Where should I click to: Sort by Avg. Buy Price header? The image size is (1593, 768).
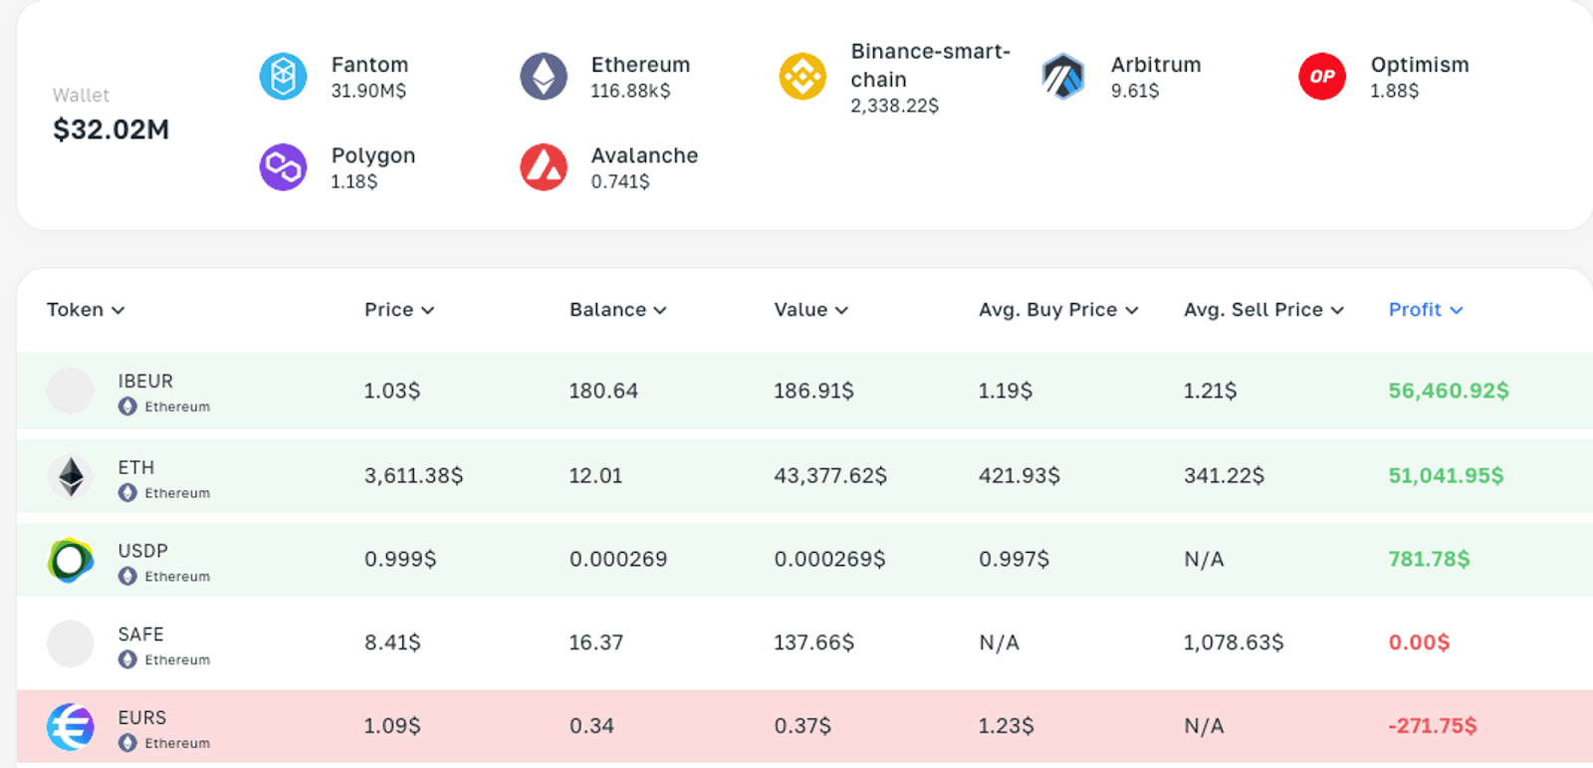pyautogui.click(x=1058, y=310)
